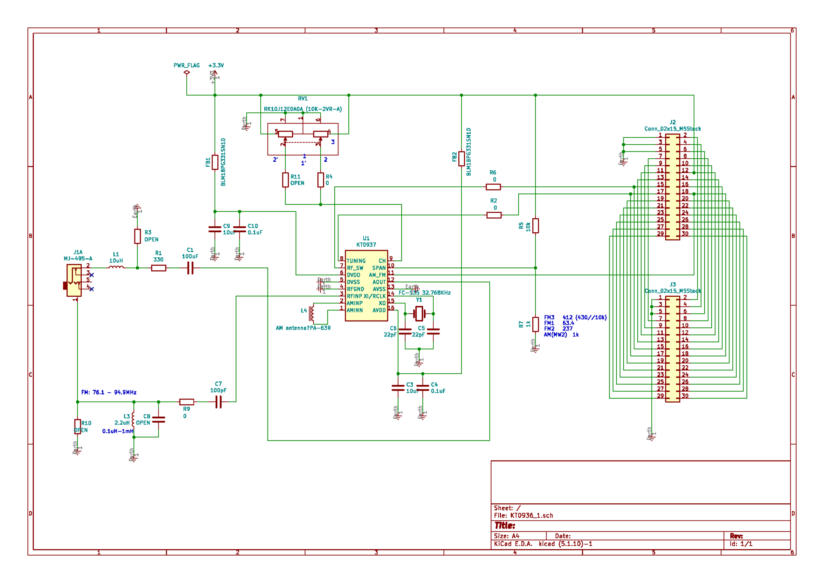This screenshot has width=824, height=583.
Task: Click the no-connect X on J1A pin 3
Action: click(x=92, y=275)
